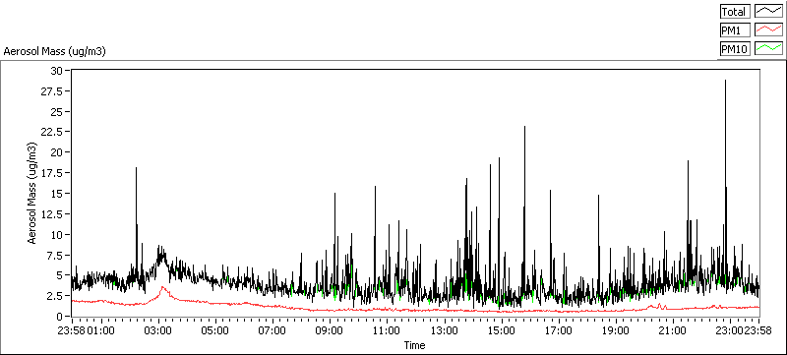Click the 12.5 y-axis tick label
787x355 pixels.
53,214
